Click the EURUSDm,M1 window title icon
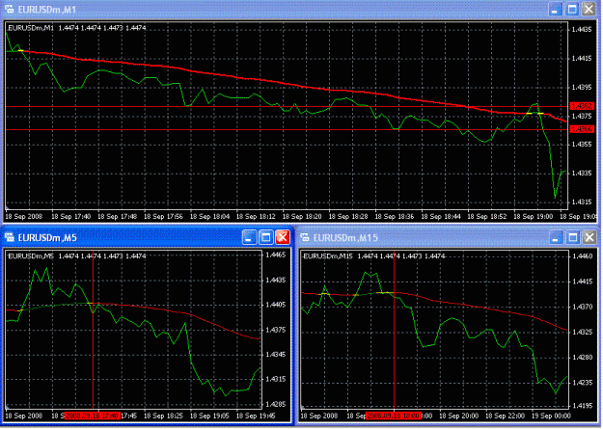 point(9,10)
